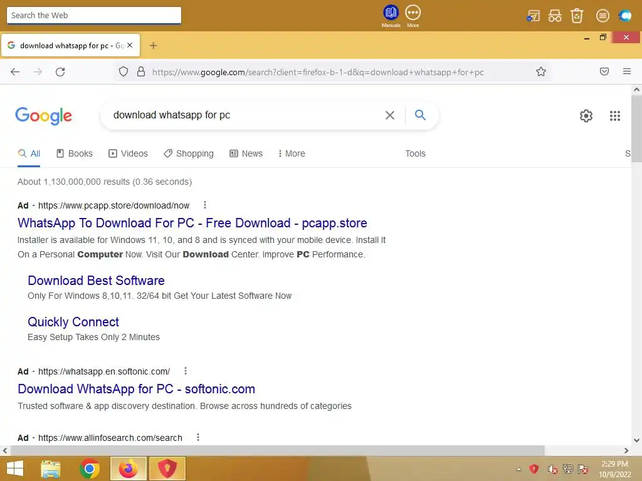This screenshot has height=481, width=642.
Task: Open the Download Best Software sitelink
Action: [x=96, y=281]
